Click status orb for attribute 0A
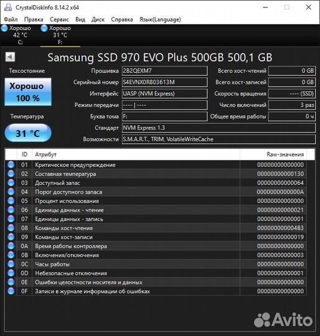Image resolution: width=320 pixels, height=336 pixels. [x=11, y=246]
